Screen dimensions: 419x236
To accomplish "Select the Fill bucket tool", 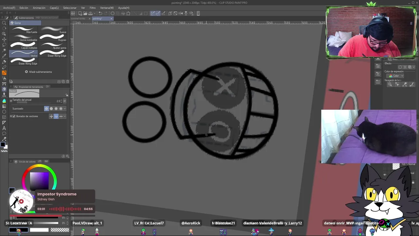I will (x=4, y=101).
